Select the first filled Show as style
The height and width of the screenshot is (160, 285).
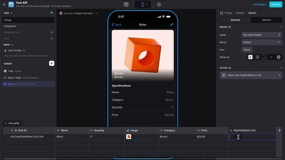click(250, 57)
